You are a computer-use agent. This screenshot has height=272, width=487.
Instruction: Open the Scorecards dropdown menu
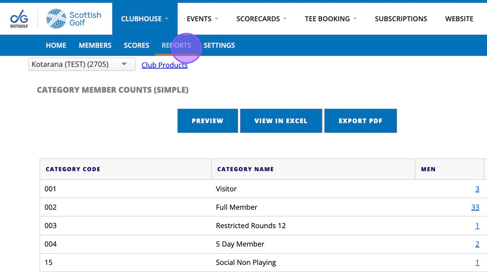tap(261, 19)
